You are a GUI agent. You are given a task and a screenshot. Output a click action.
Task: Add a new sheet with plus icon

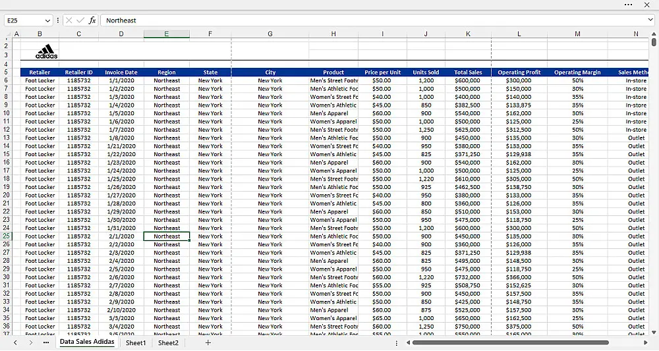208,342
